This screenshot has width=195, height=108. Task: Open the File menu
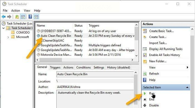tap(5, 11)
